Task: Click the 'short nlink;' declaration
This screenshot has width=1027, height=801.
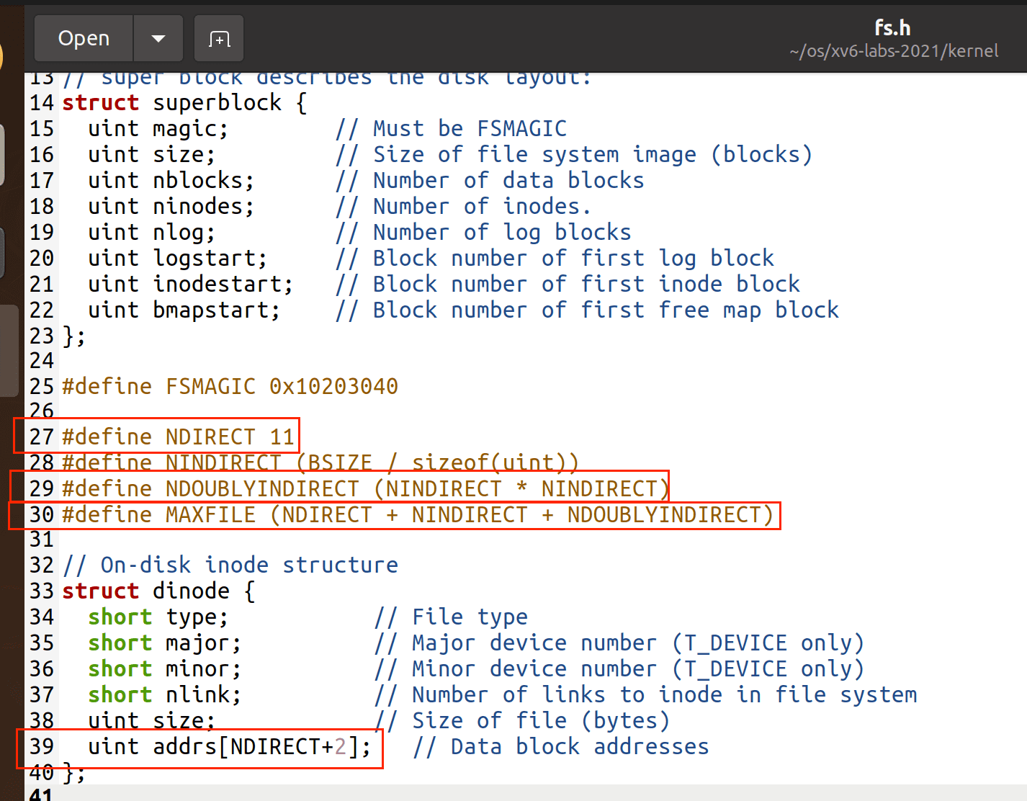Action: (164, 695)
